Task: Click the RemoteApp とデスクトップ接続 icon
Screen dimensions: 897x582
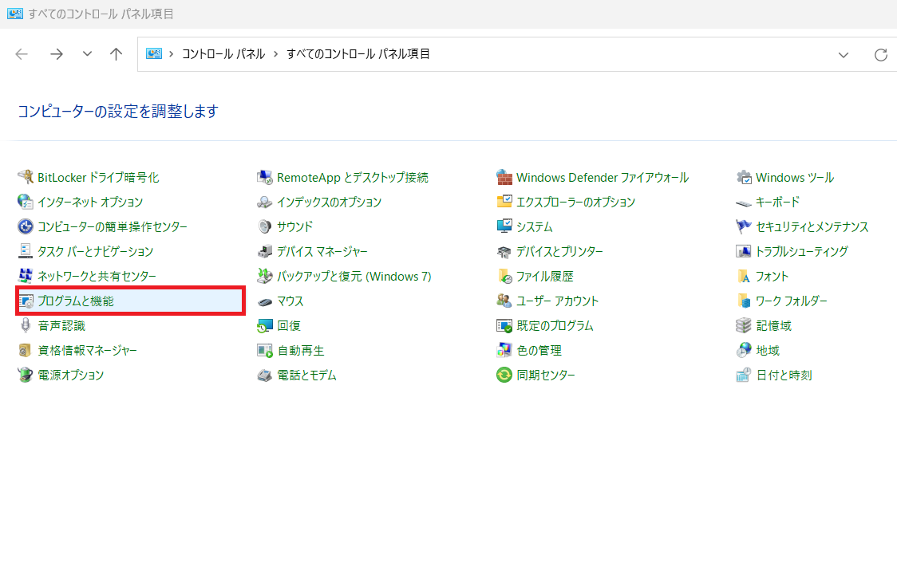Action: point(264,177)
